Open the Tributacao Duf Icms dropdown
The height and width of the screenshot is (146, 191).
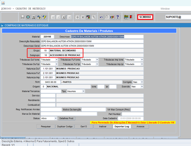click(57, 60)
